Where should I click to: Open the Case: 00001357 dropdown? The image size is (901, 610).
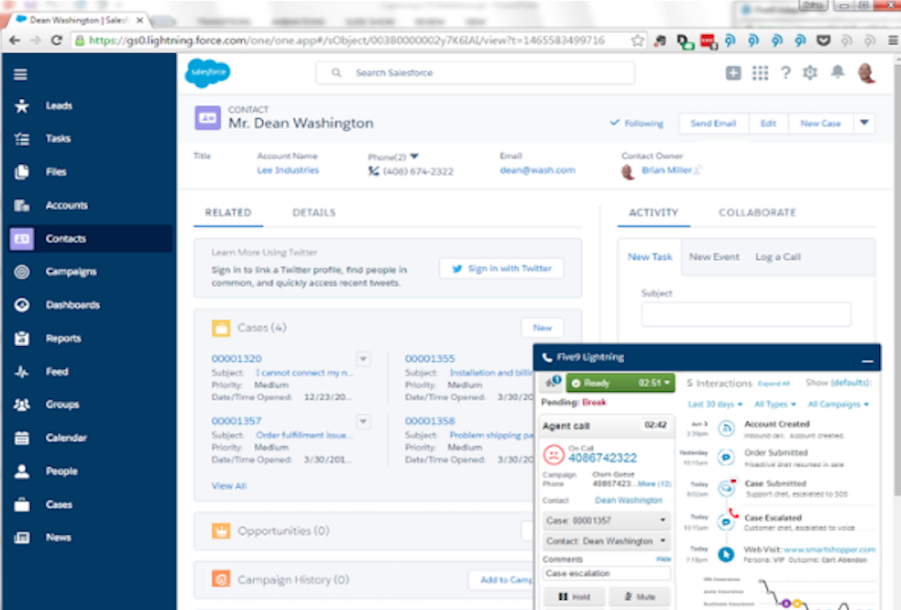tap(606, 520)
